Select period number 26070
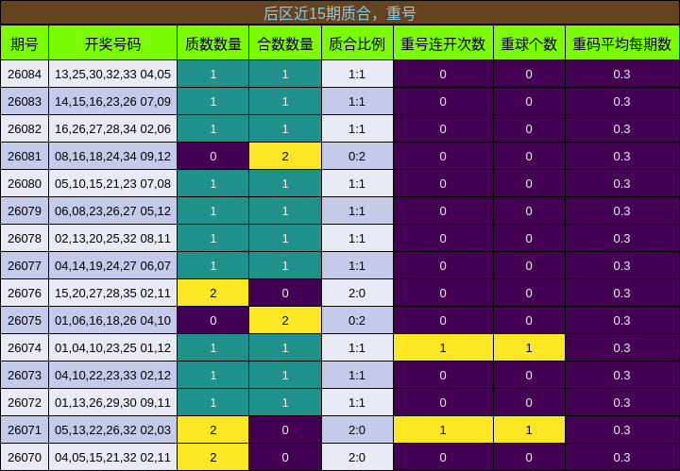This screenshot has height=471, width=680. click(x=25, y=457)
